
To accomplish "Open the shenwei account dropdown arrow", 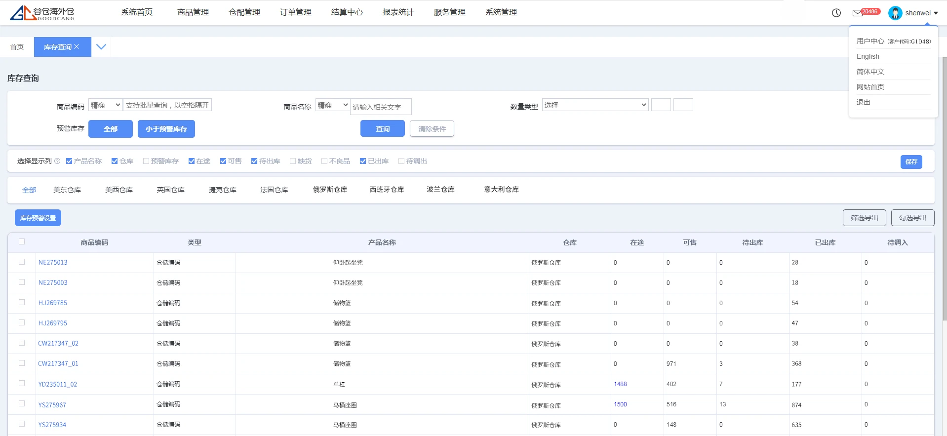I will click(936, 13).
